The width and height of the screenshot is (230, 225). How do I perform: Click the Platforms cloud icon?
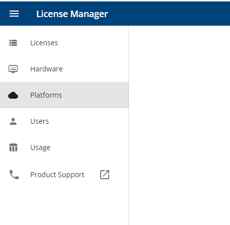coord(13,95)
